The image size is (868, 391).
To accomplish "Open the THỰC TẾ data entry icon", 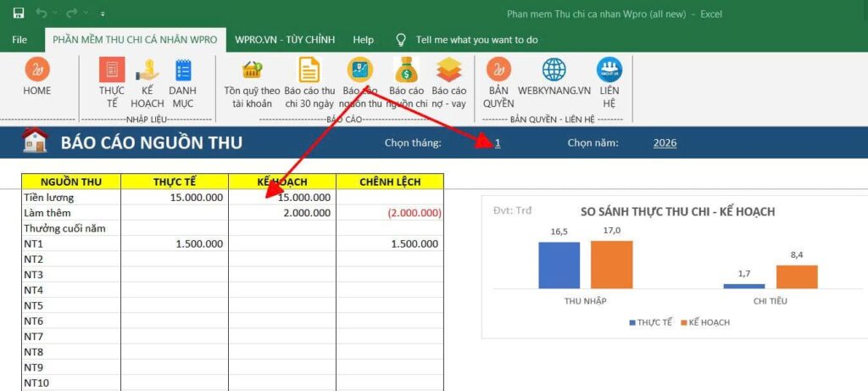I will (112, 70).
